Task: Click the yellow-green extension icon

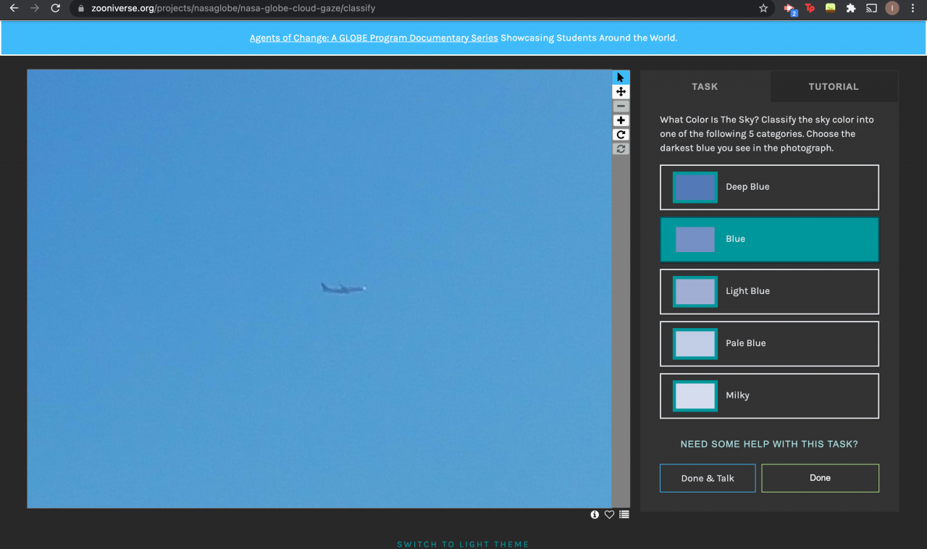Action: pos(830,8)
